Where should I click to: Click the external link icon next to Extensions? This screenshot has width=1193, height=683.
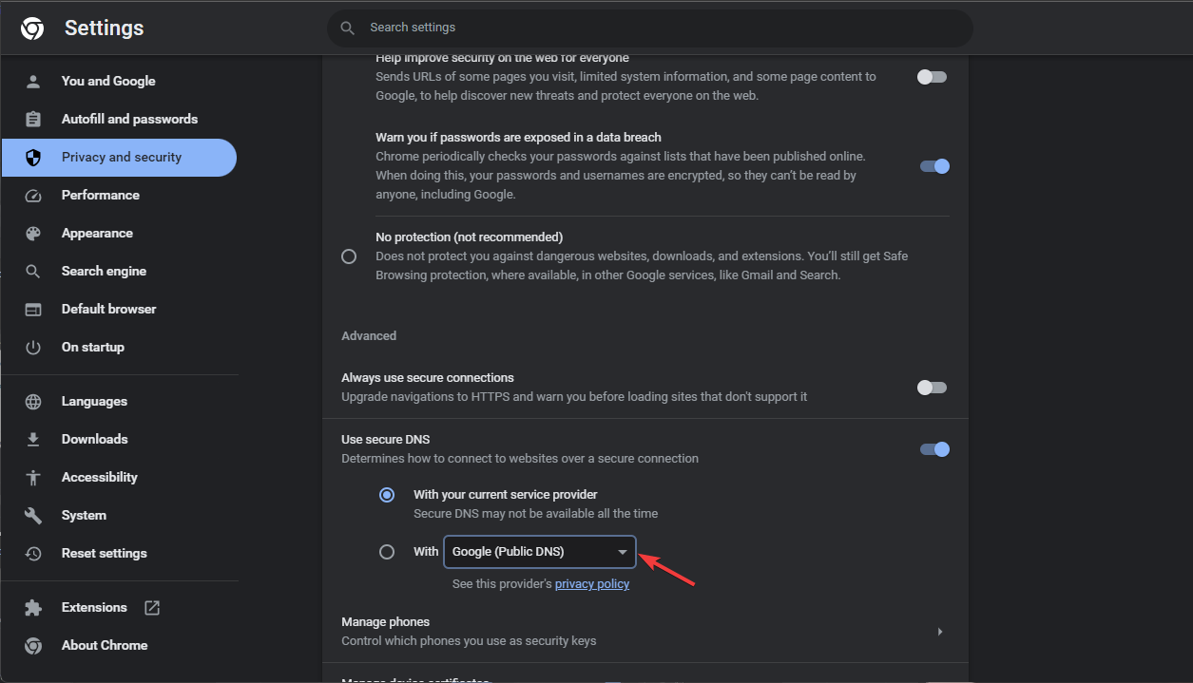[151, 608]
